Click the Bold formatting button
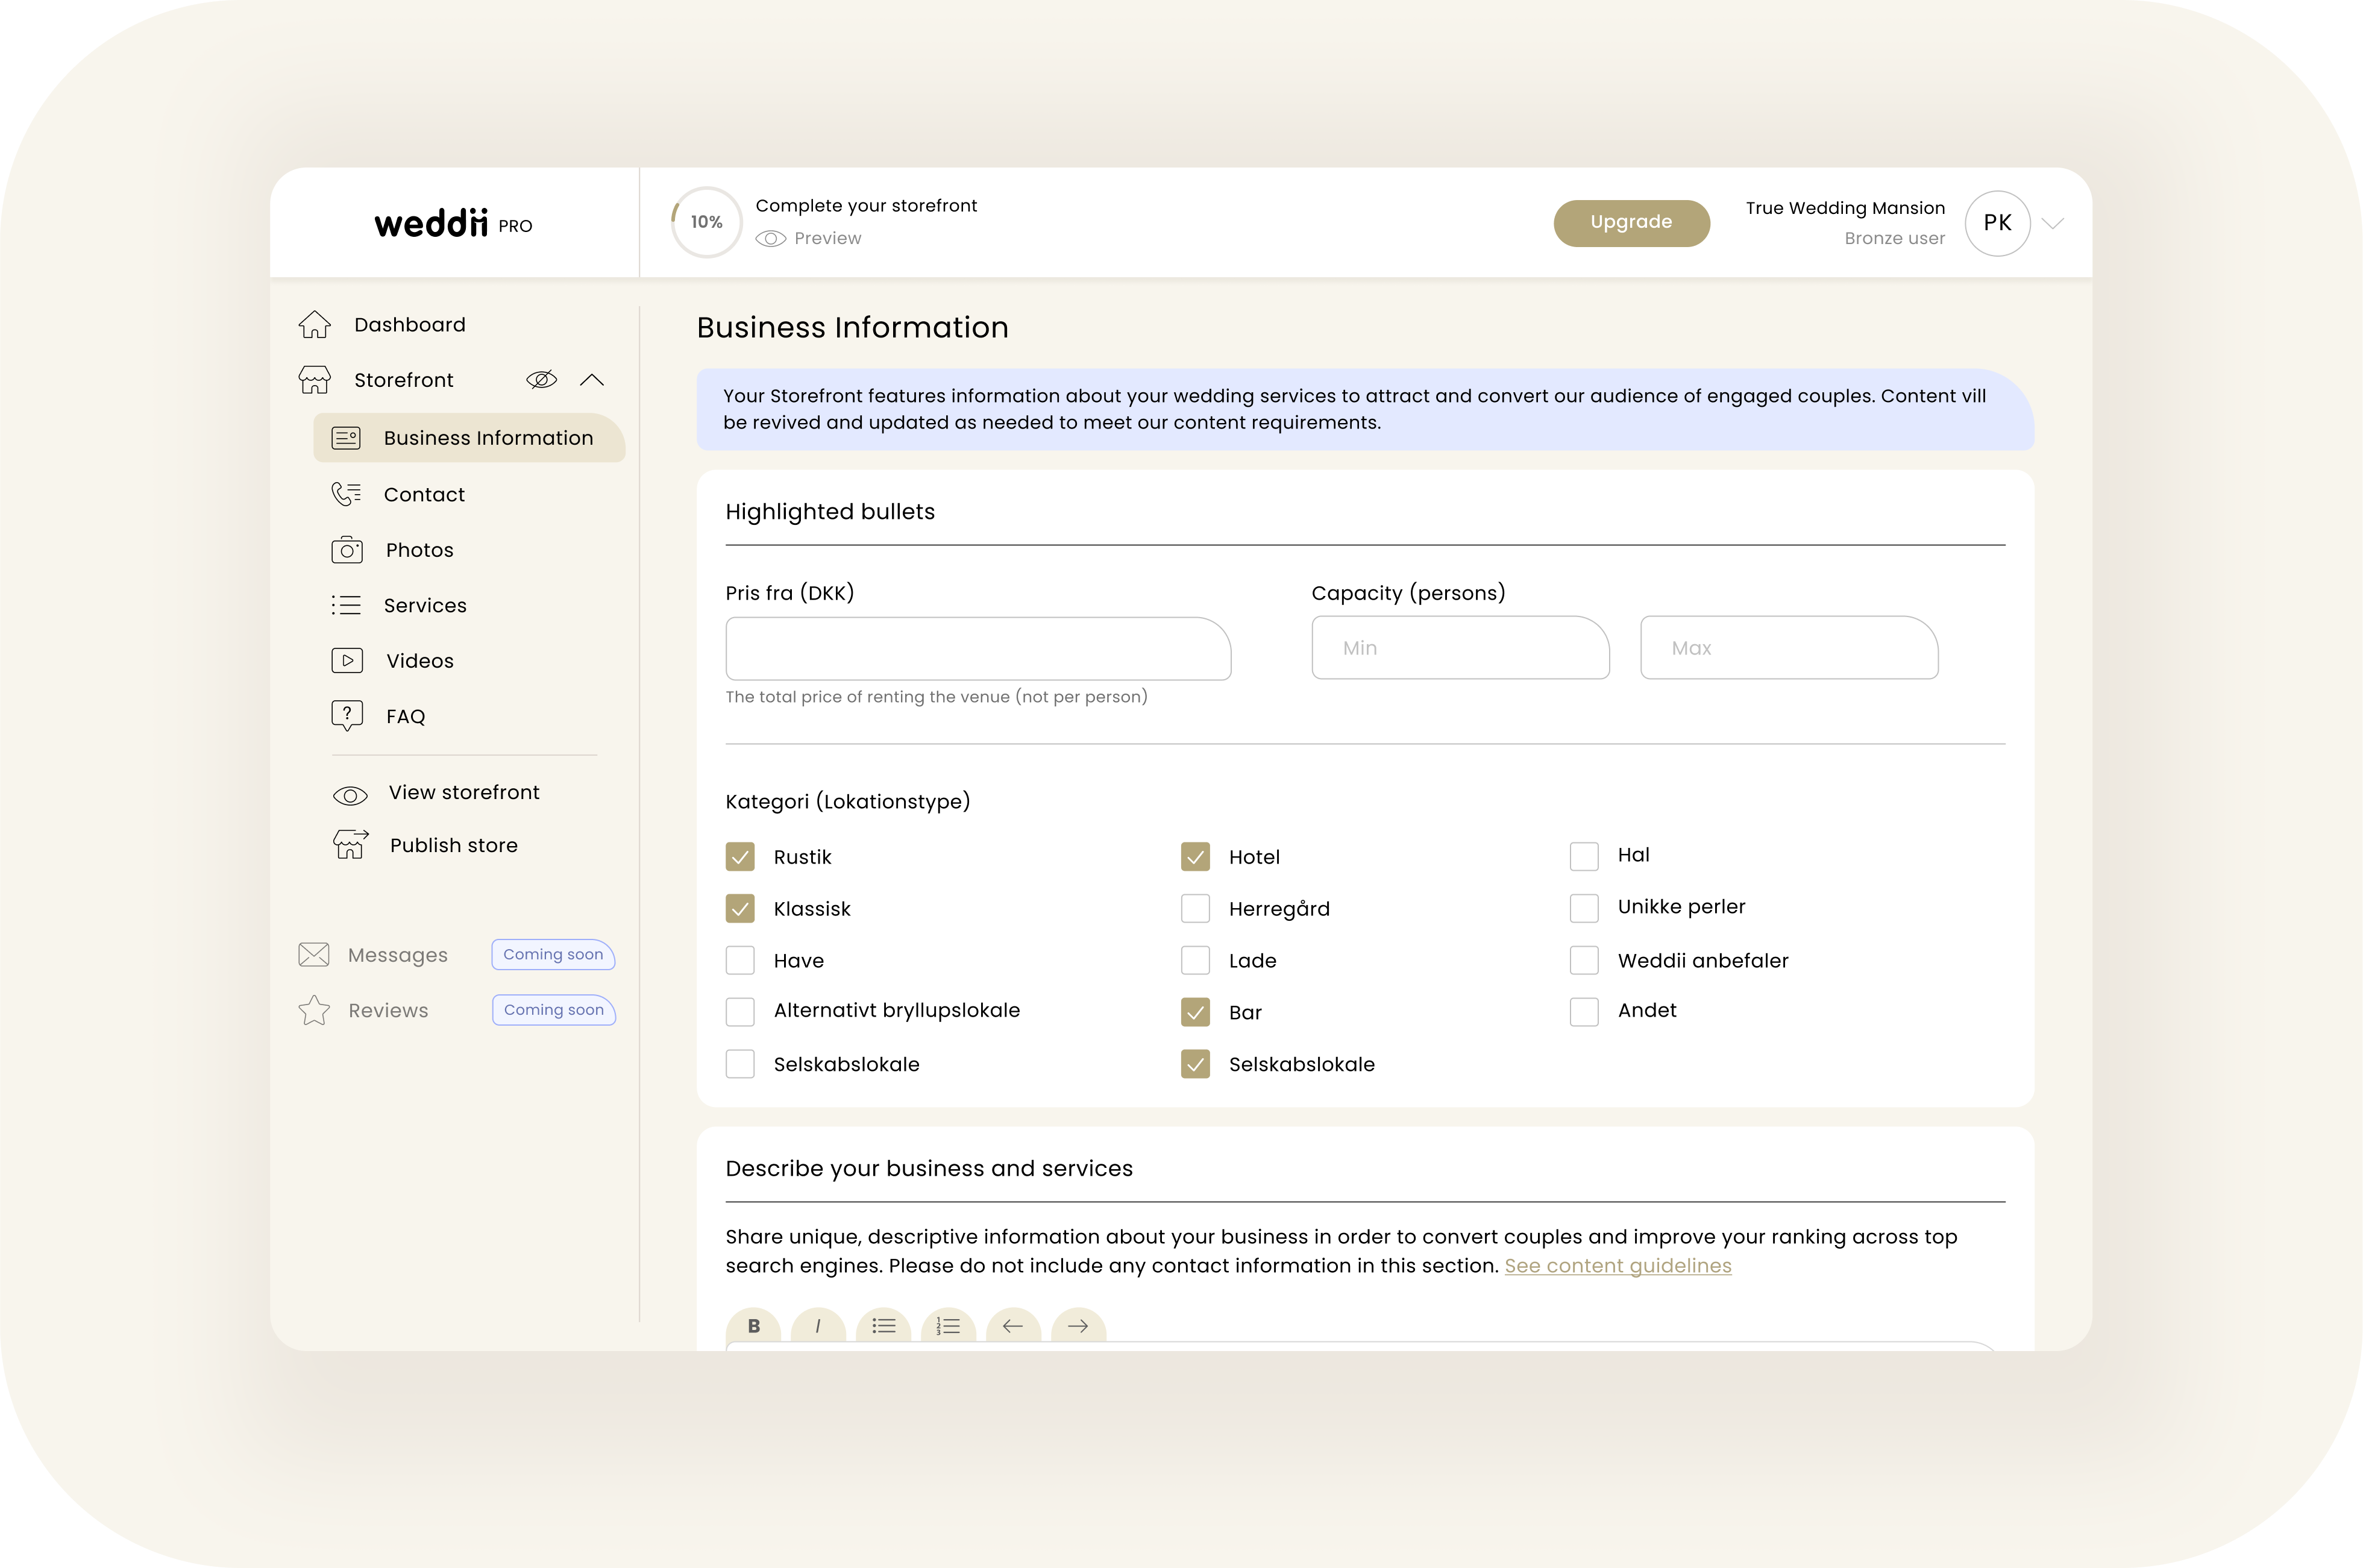2363x1568 pixels. tap(753, 1326)
